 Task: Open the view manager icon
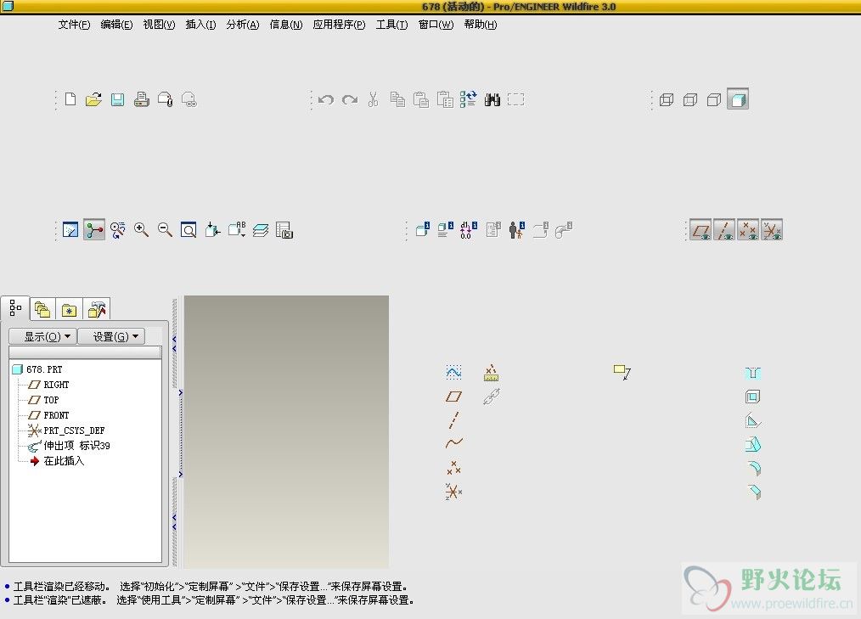pyautogui.click(x=284, y=229)
